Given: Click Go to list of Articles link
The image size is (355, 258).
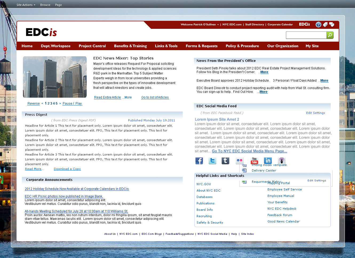Looking at the screenshot, I should (155, 97).
